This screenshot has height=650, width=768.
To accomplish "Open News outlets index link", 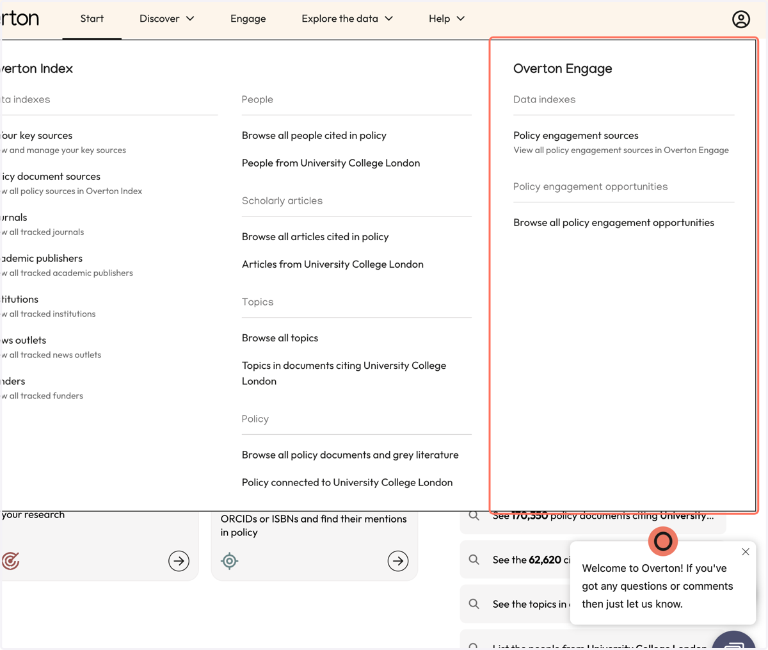I will (23, 340).
